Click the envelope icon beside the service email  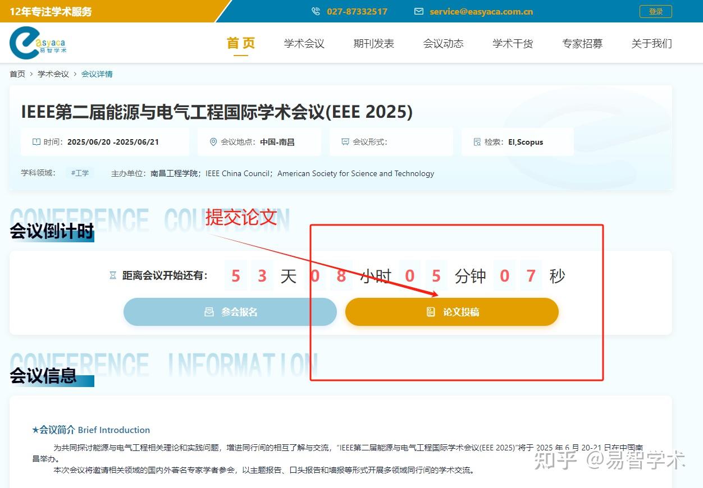[x=419, y=11]
